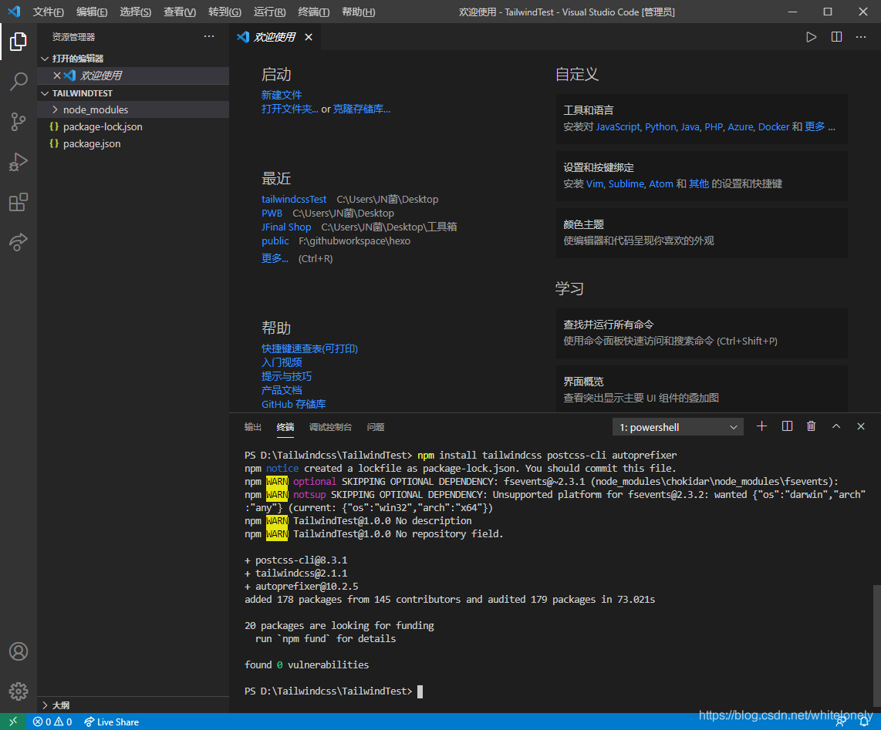Switch to the 输出 panel tab

click(253, 427)
